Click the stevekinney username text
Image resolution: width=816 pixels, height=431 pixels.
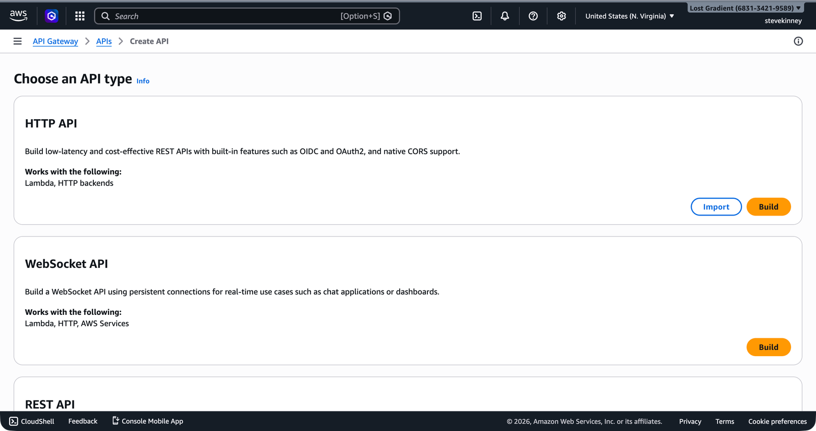pos(783,21)
